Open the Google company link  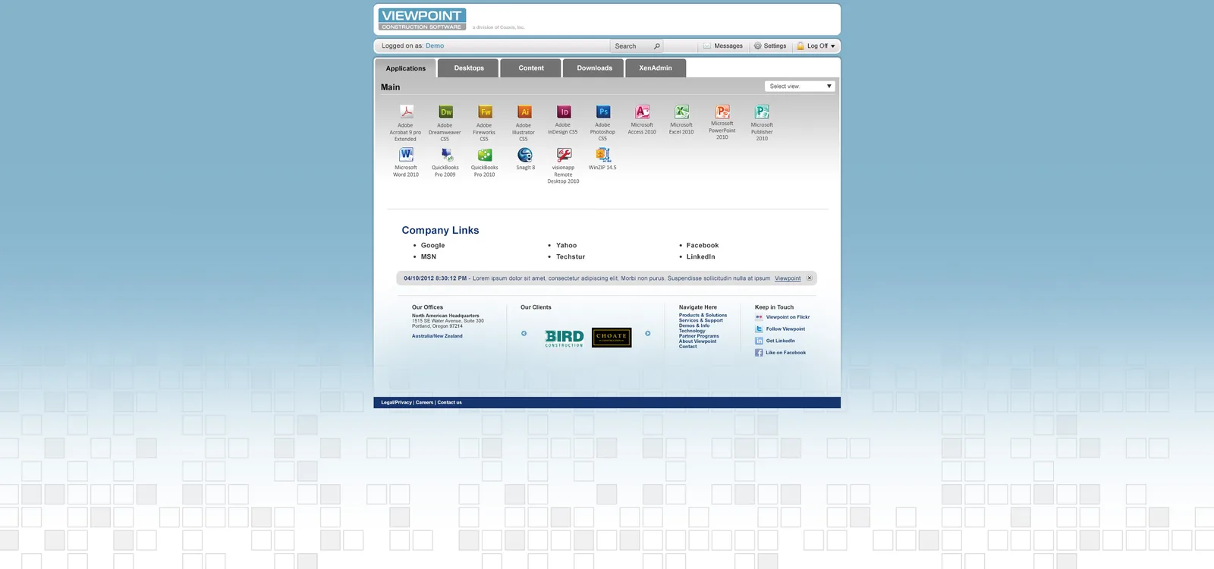point(432,246)
